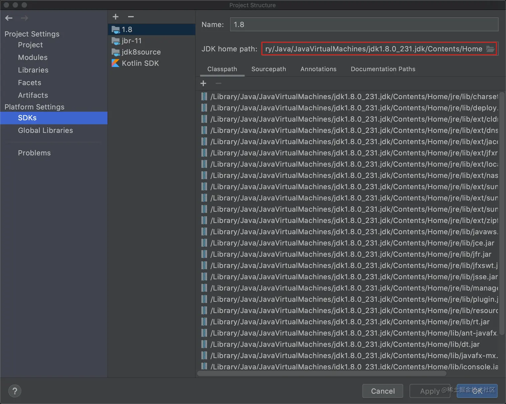506x404 pixels.
Task: Click into JDK home path field
Action: (x=373, y=49)
